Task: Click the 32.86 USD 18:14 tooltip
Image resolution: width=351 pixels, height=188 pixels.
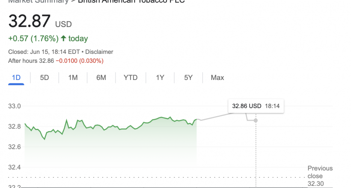Action: [x=256, y=106]
